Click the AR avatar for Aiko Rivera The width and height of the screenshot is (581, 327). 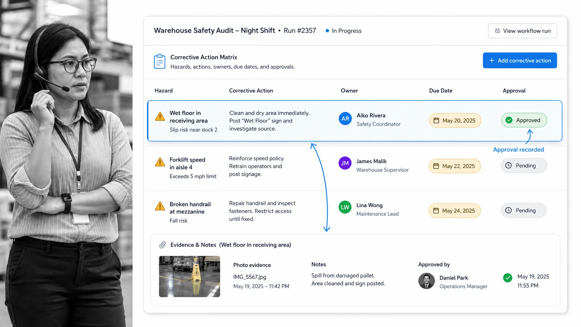pos(345,119)
